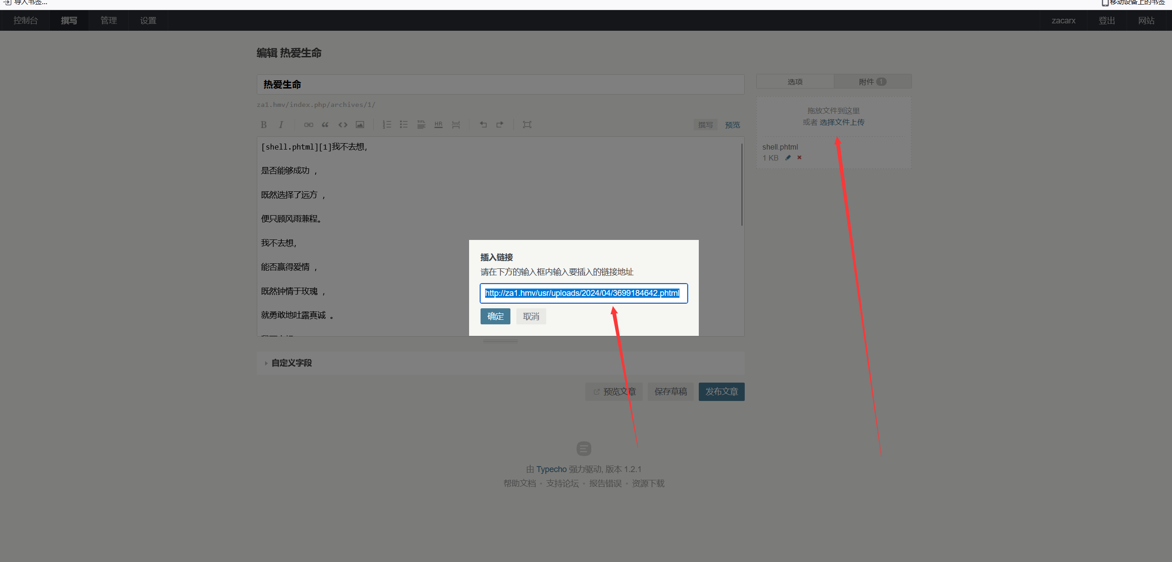Insert an image with the picture icon
This screenshot has width=1172, height=562.
click(360, 125)
